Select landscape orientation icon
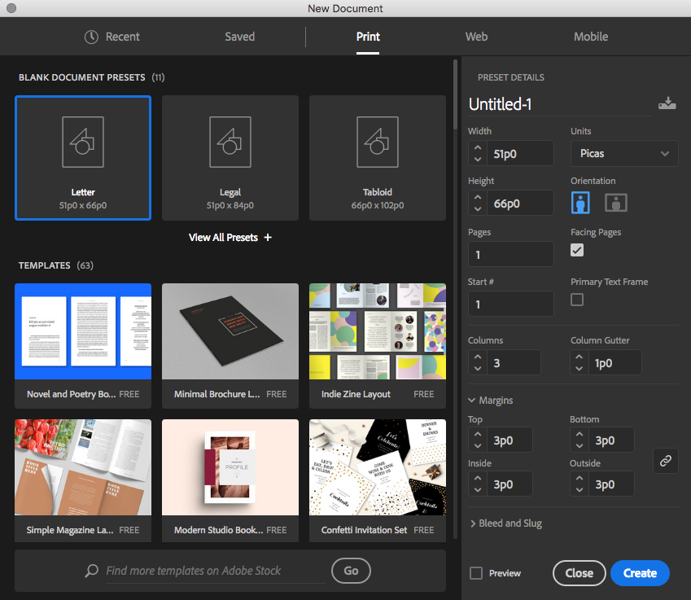Screen dimensions: 691x600 (x=615, y=203)
